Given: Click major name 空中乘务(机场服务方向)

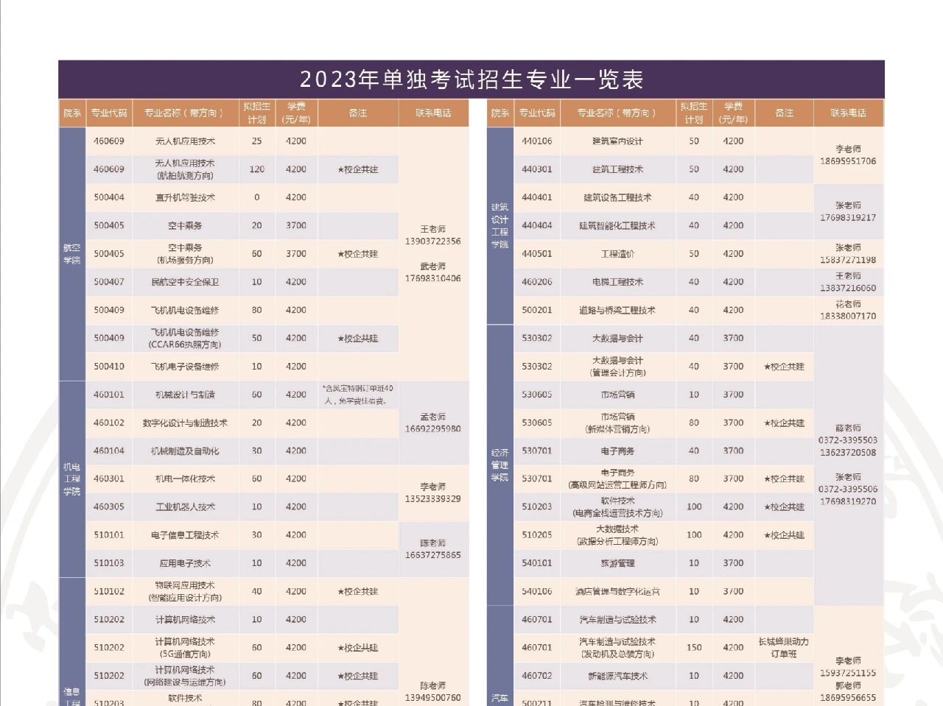Looking at the screenshot, I should 185,254.
